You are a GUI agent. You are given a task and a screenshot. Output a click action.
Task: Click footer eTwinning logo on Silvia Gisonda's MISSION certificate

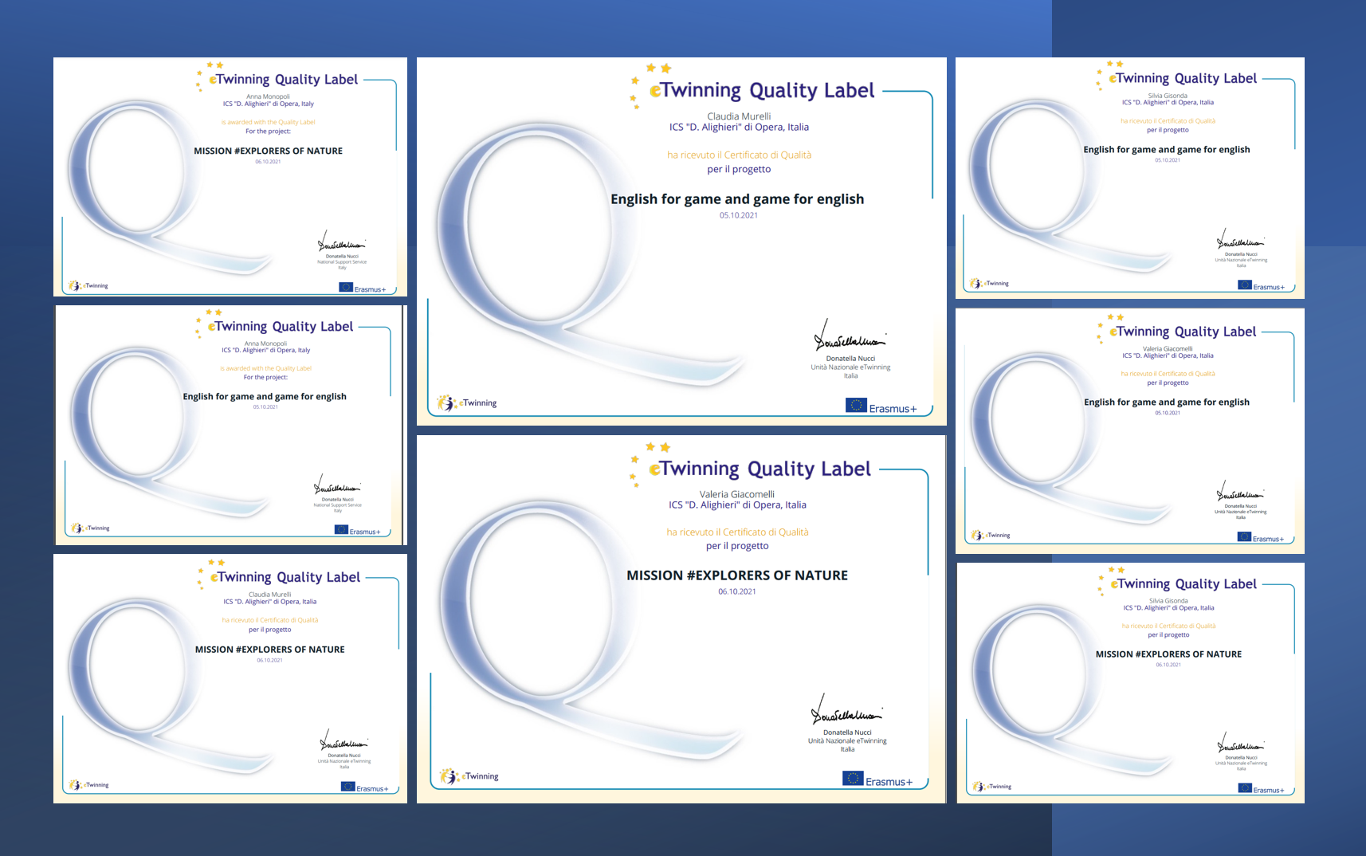click(991, 787)
